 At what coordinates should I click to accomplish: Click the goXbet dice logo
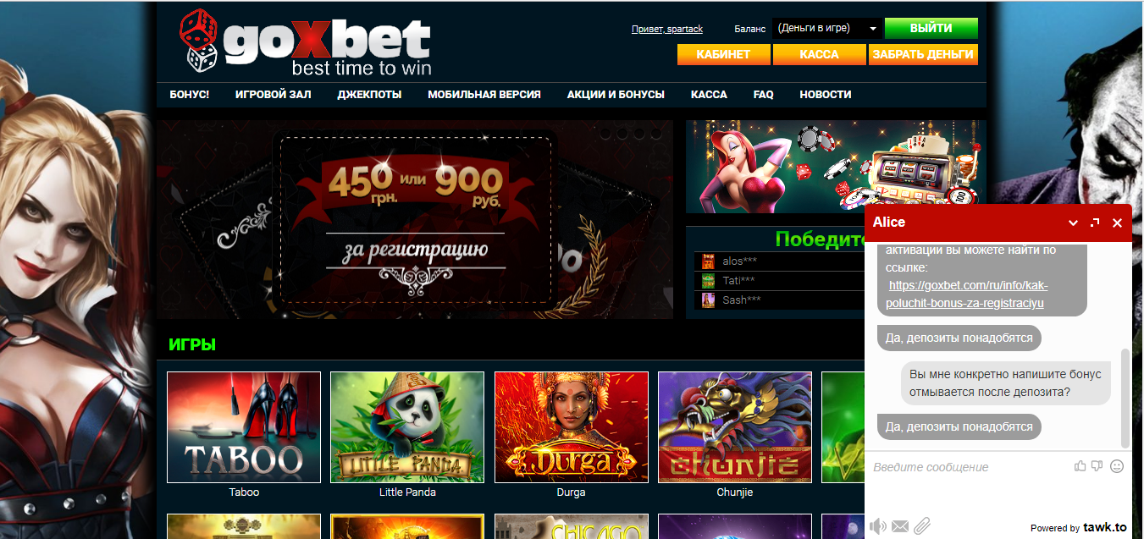[305, 42]
